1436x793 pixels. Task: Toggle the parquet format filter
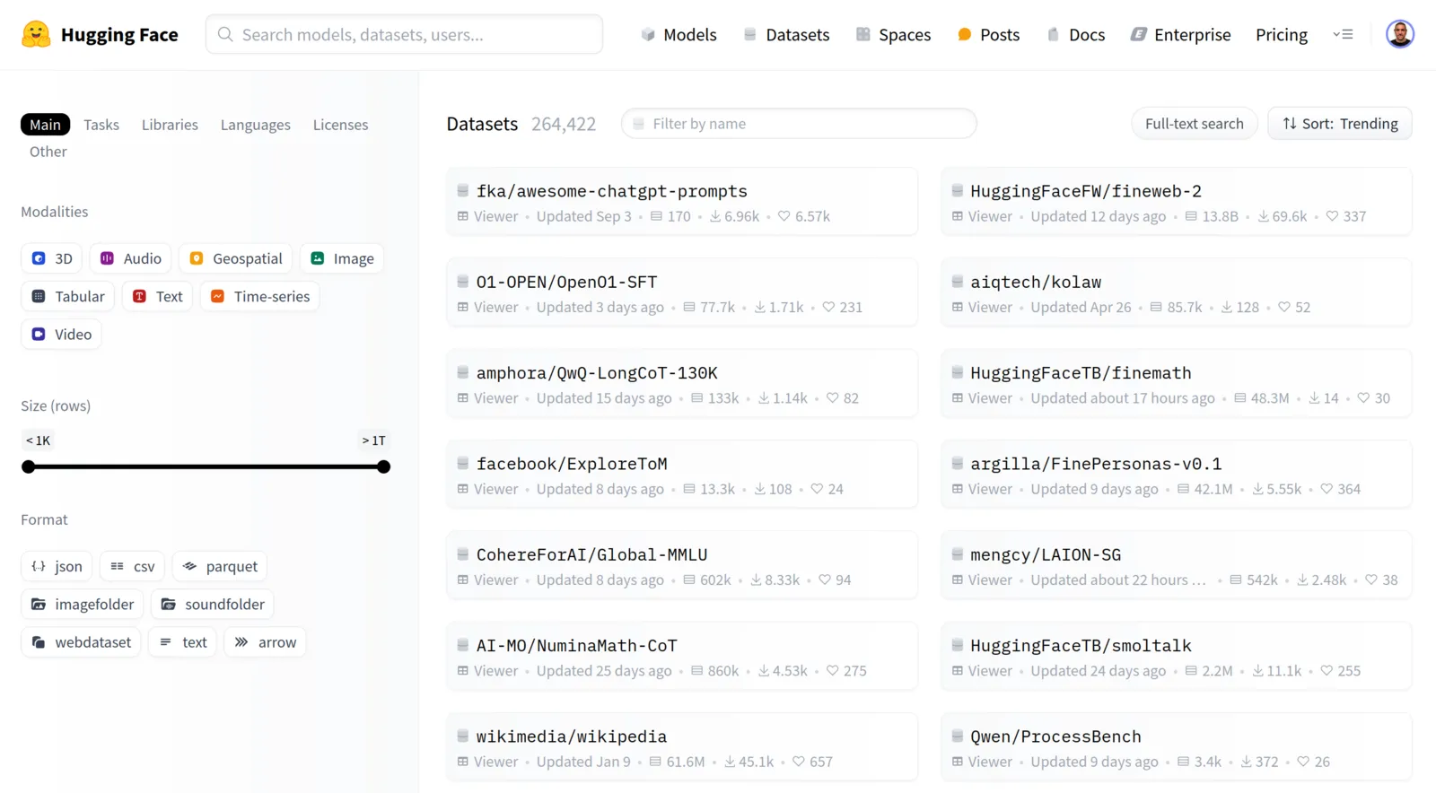(x=220, y=566)
